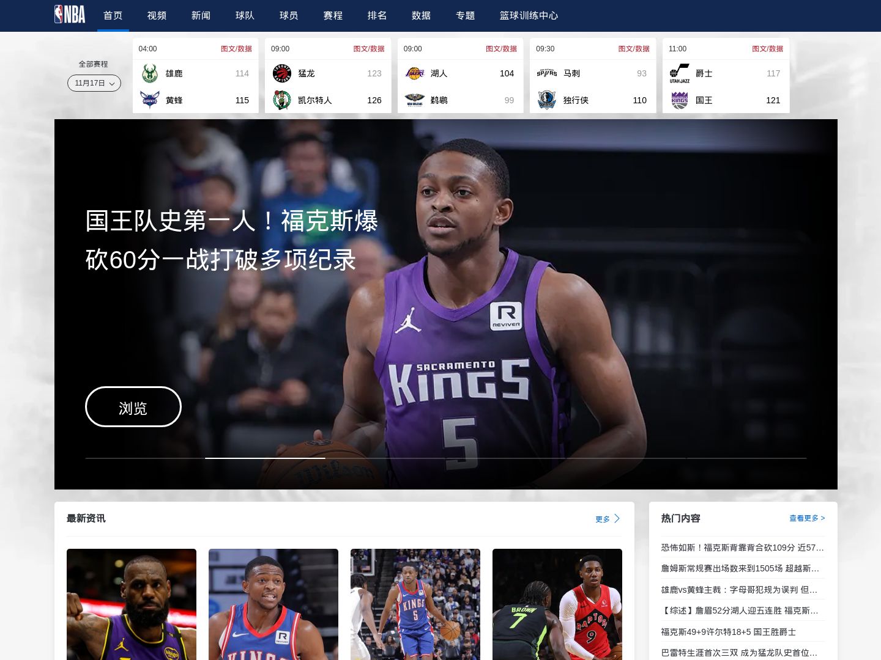The image size is (881, 660).
Task: Click the Lakers score 104
Action: (507, 73)
